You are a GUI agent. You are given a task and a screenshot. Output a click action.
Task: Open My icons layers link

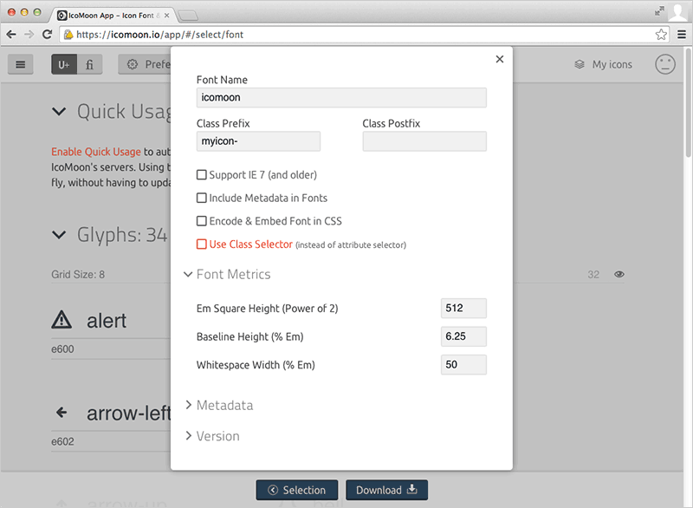coord(603,64)
